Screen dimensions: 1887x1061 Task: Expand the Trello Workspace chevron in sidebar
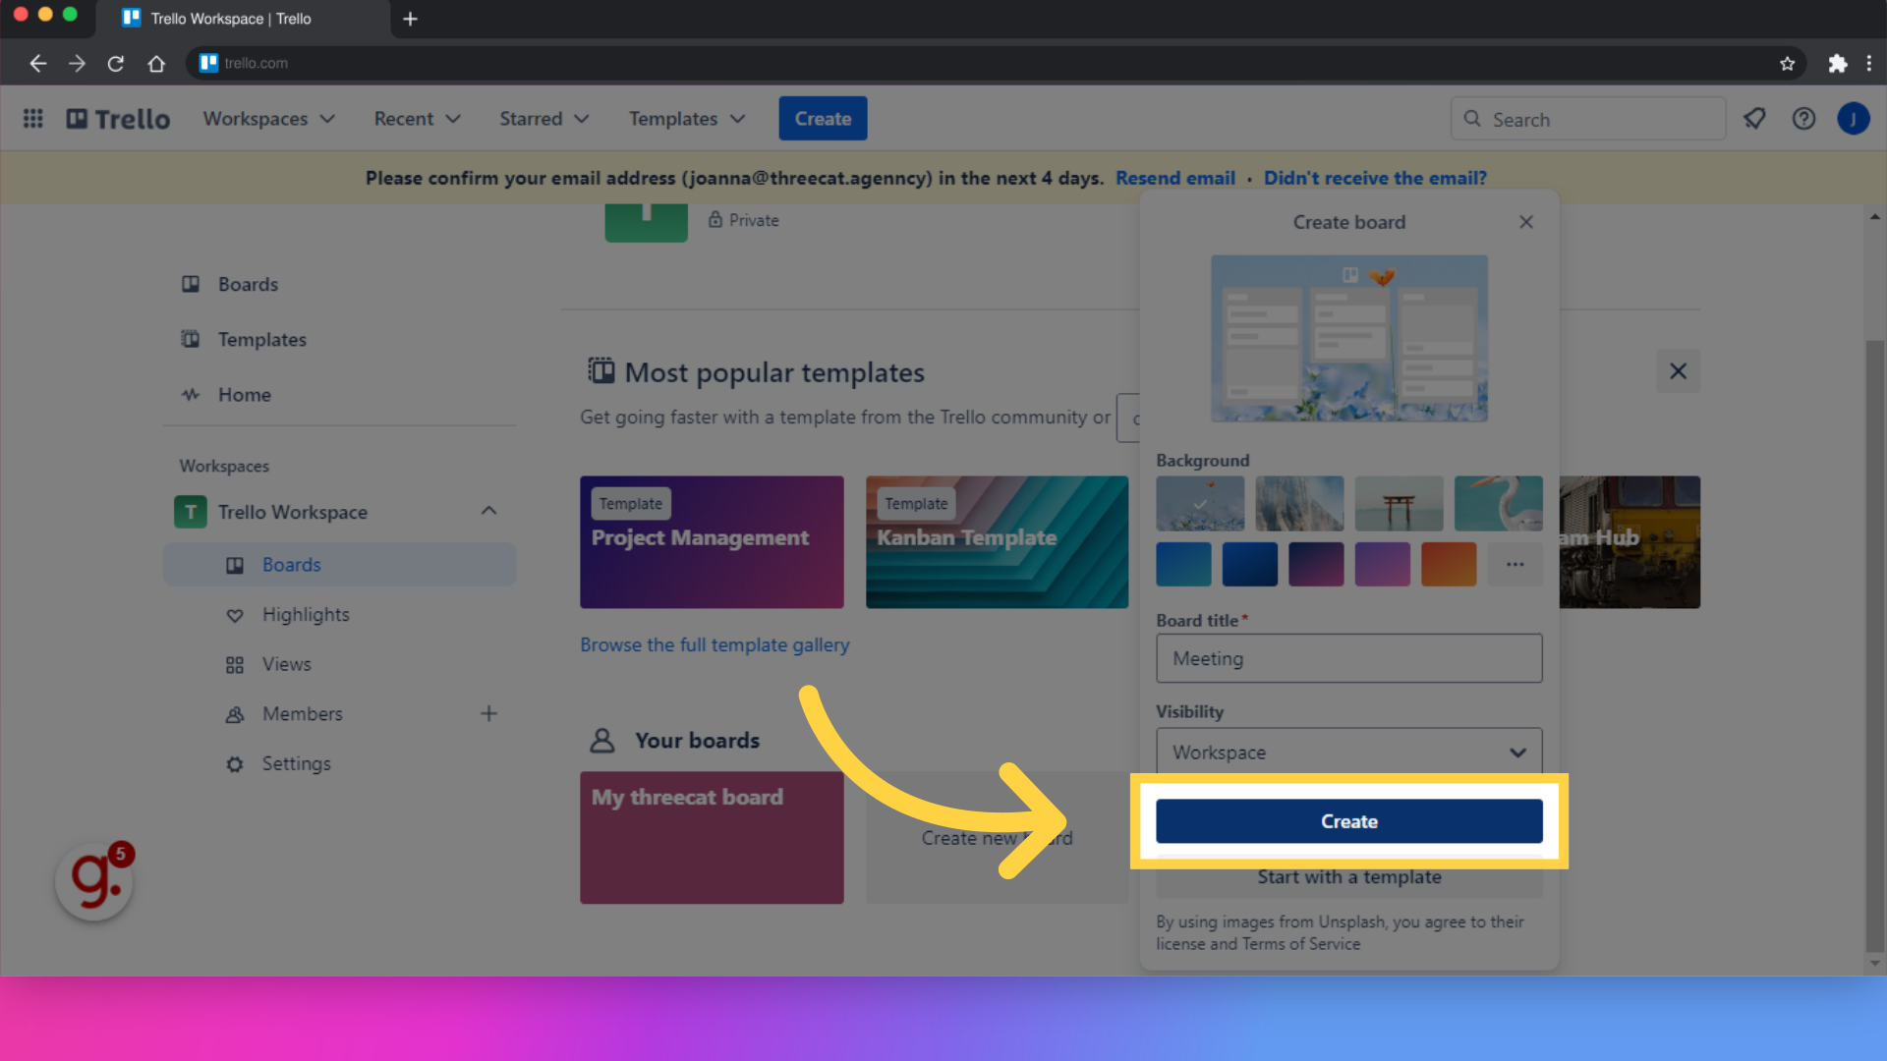489,511
